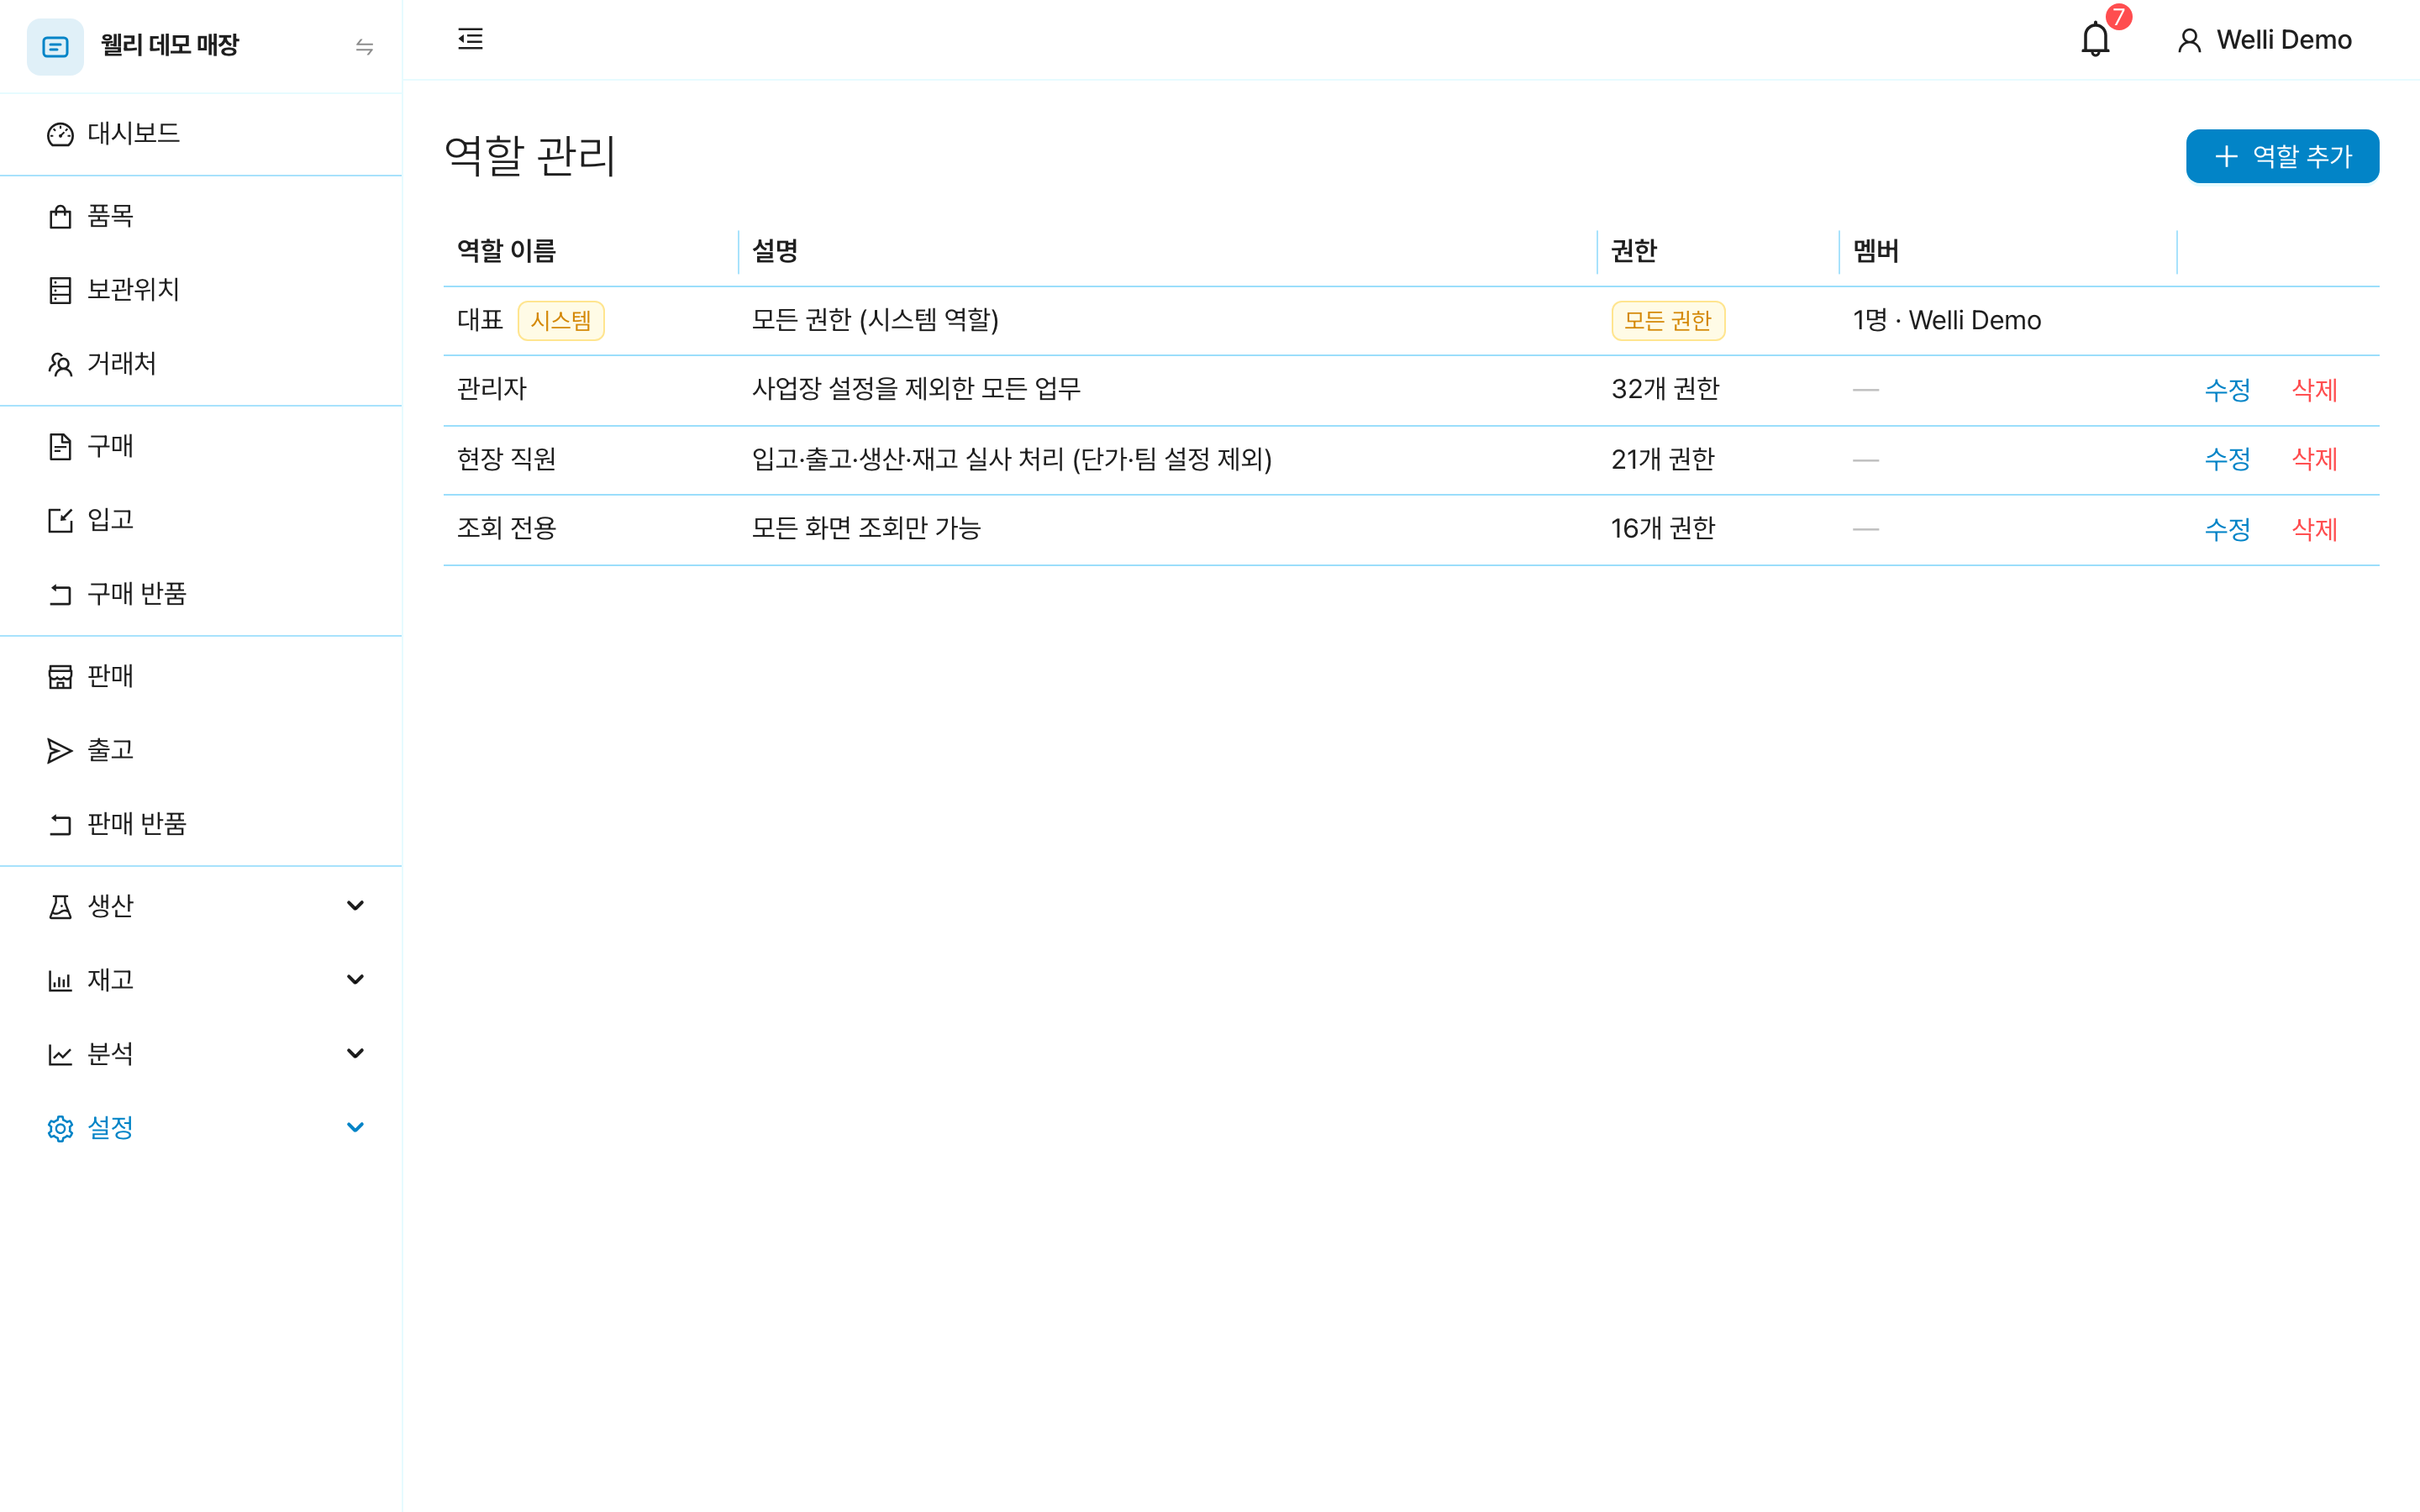Click the store logo icon

(55, 46)
